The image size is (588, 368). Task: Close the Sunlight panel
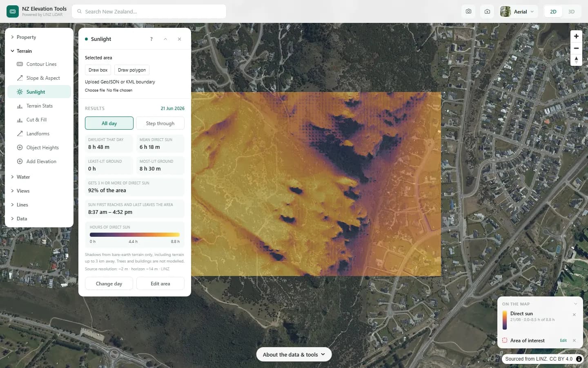point(179,39)
